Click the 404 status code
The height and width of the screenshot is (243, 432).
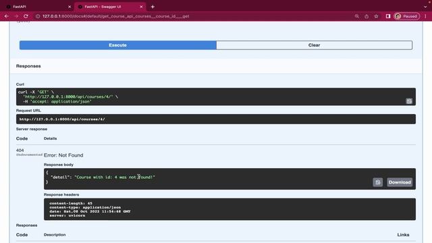click(20, 150)
